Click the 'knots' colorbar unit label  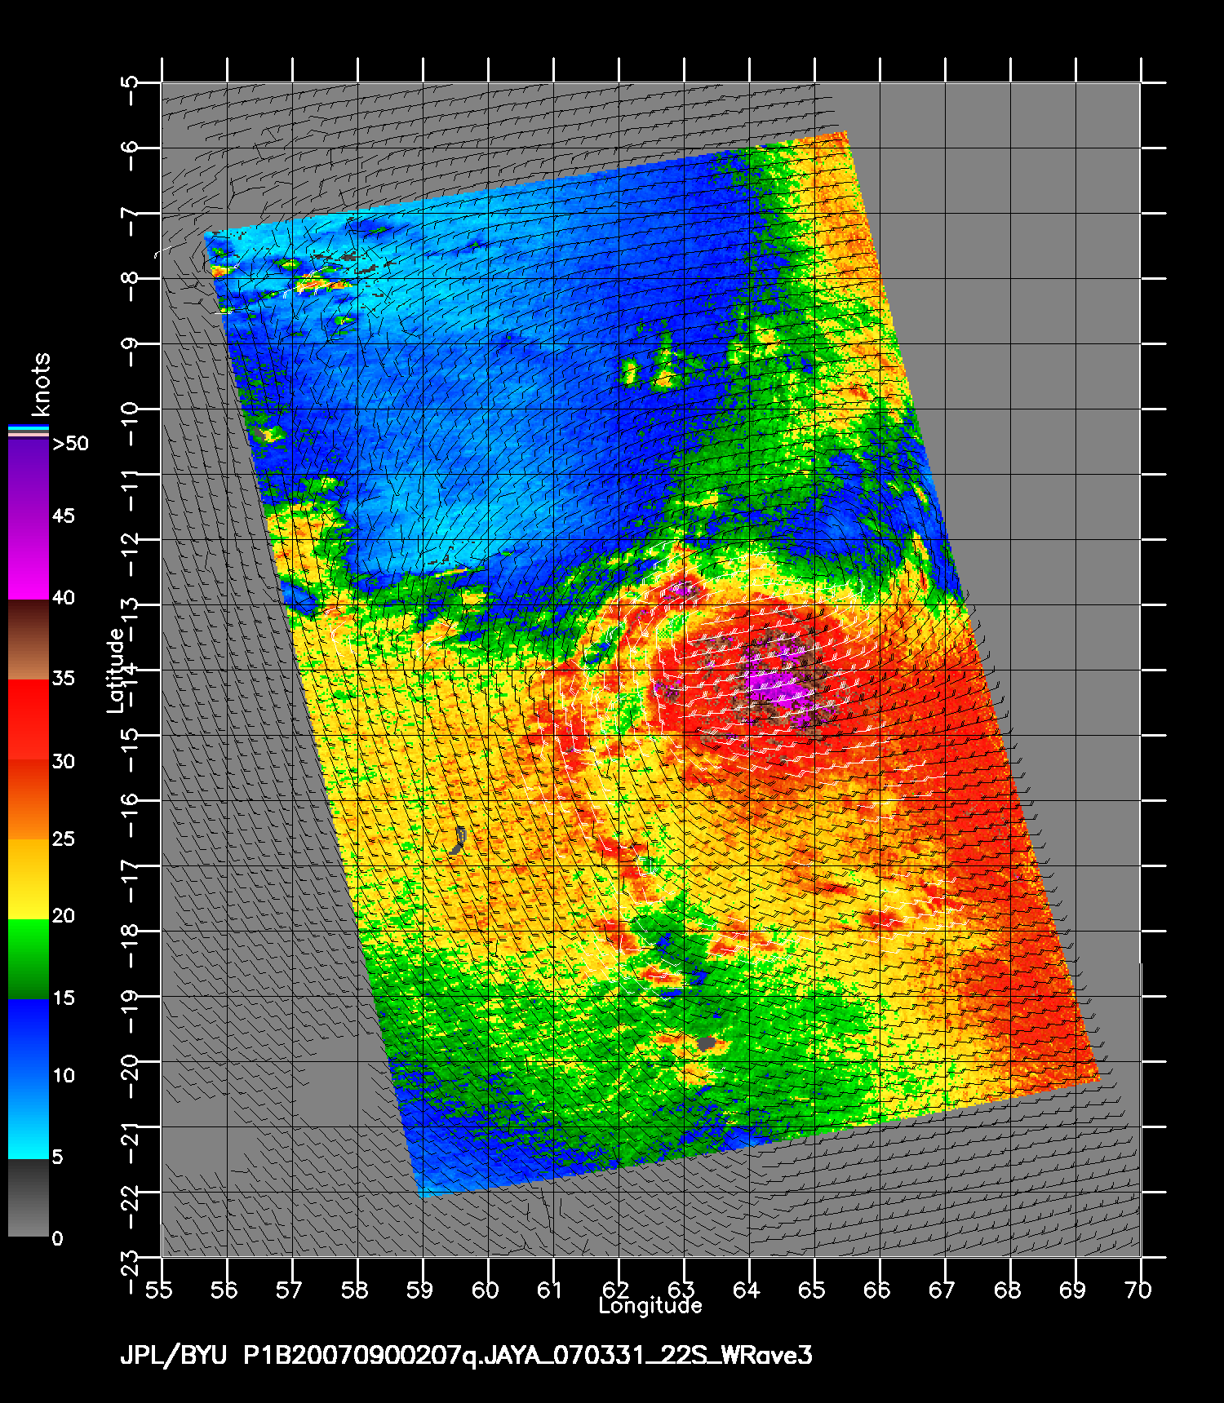pyautogui.click(x=40, y=384)
